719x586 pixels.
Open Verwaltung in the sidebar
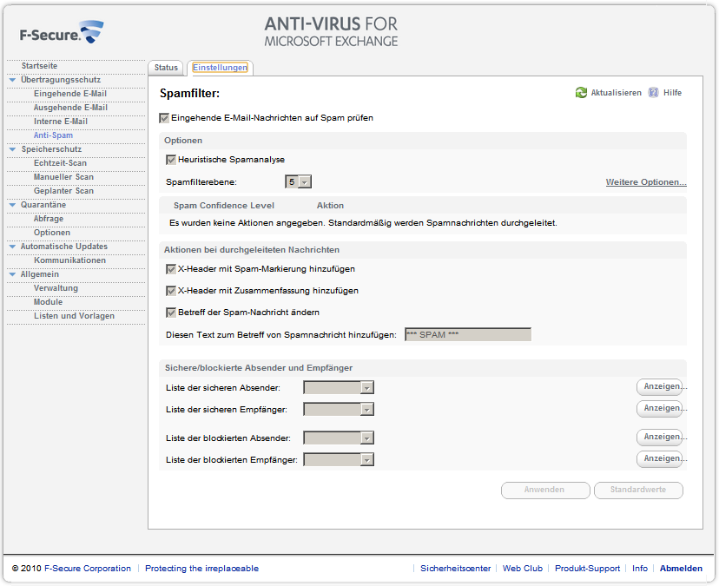[x=56, y=288]
